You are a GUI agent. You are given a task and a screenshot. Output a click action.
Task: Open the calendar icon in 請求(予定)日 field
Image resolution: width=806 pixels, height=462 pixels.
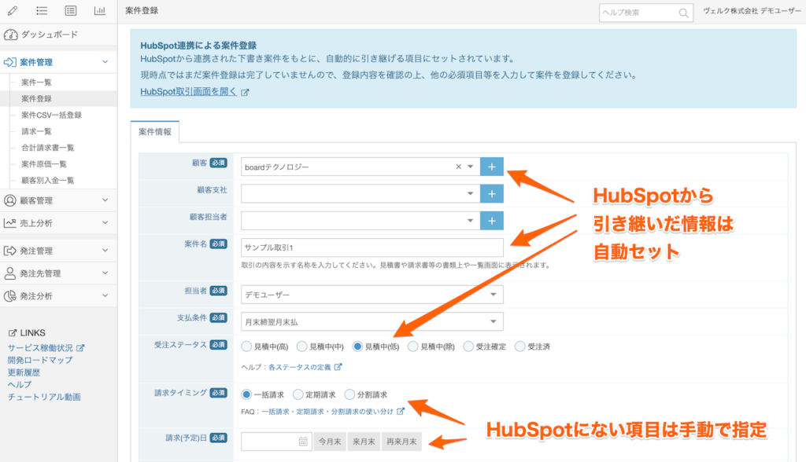tap(303, 442)
